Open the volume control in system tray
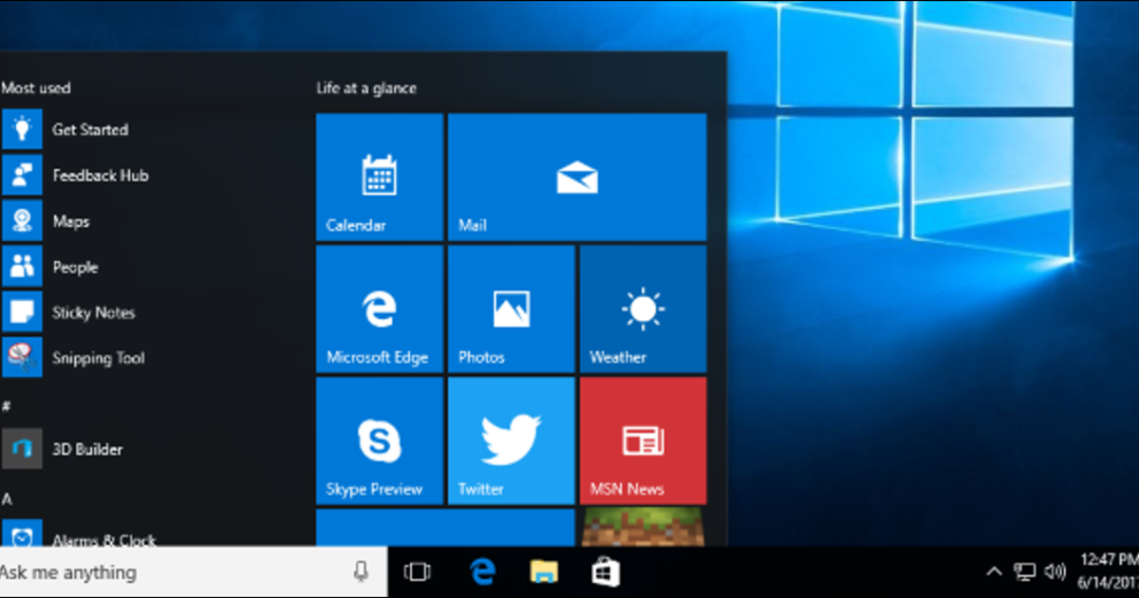The height and width of the screenshot is (598, 1139). 1055,571
